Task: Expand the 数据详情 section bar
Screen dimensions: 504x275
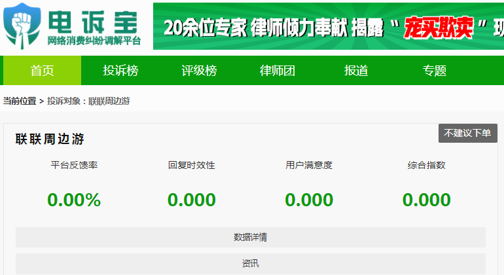Action: click(x=251, y=238)
